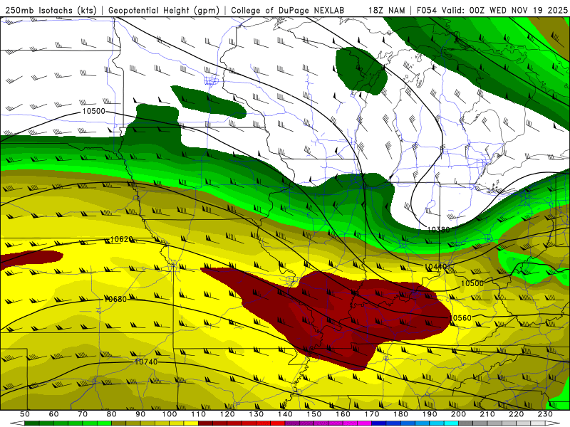Click the color bar value 230
The image size is (570, 427).
[545, 414]
